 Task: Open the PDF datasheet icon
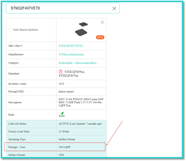(x=61, y=71)
